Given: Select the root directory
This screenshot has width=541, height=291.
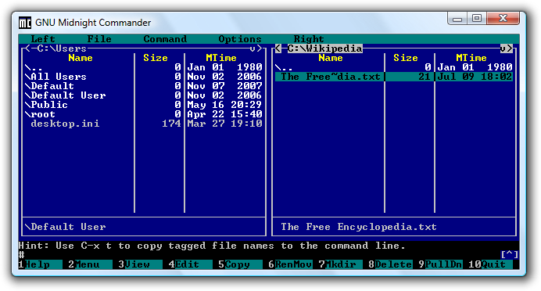Looking at the screenshot, I should point(40,114).
